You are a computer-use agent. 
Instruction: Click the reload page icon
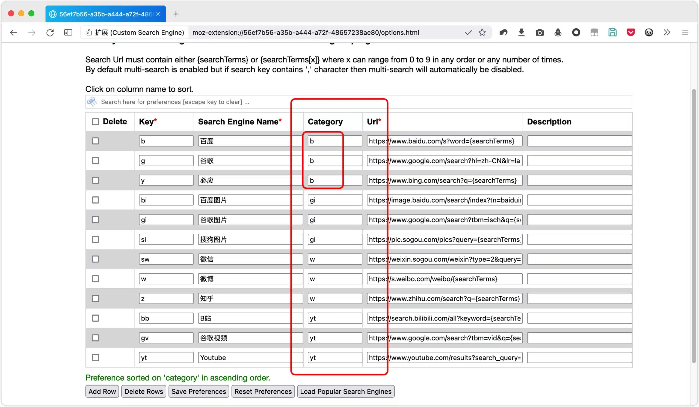50,33
